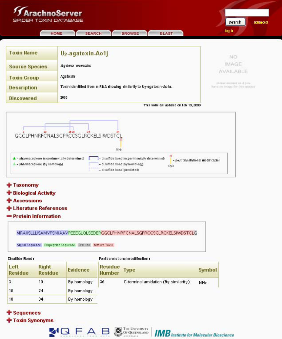Click the Propeptide Sequence legend swatch
The height and width of the screenshot is (339, 282).
click(60, 245)
